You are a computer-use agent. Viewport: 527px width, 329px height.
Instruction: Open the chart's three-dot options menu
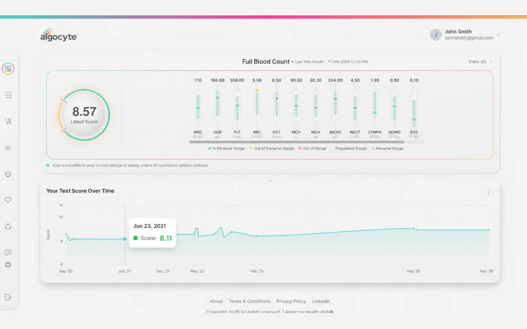[x=488, y=192]
